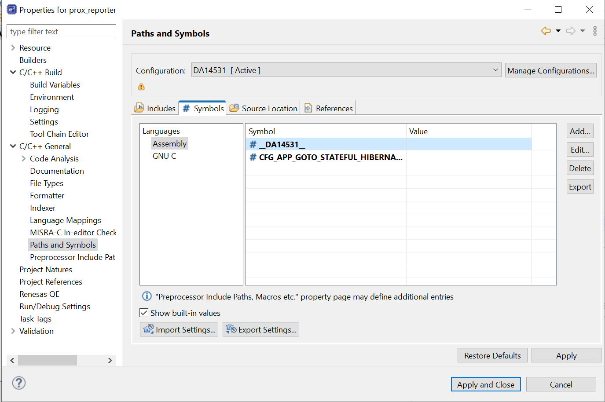605x402 pixels.
Task: Open Build Variables page
Action: 55,84
